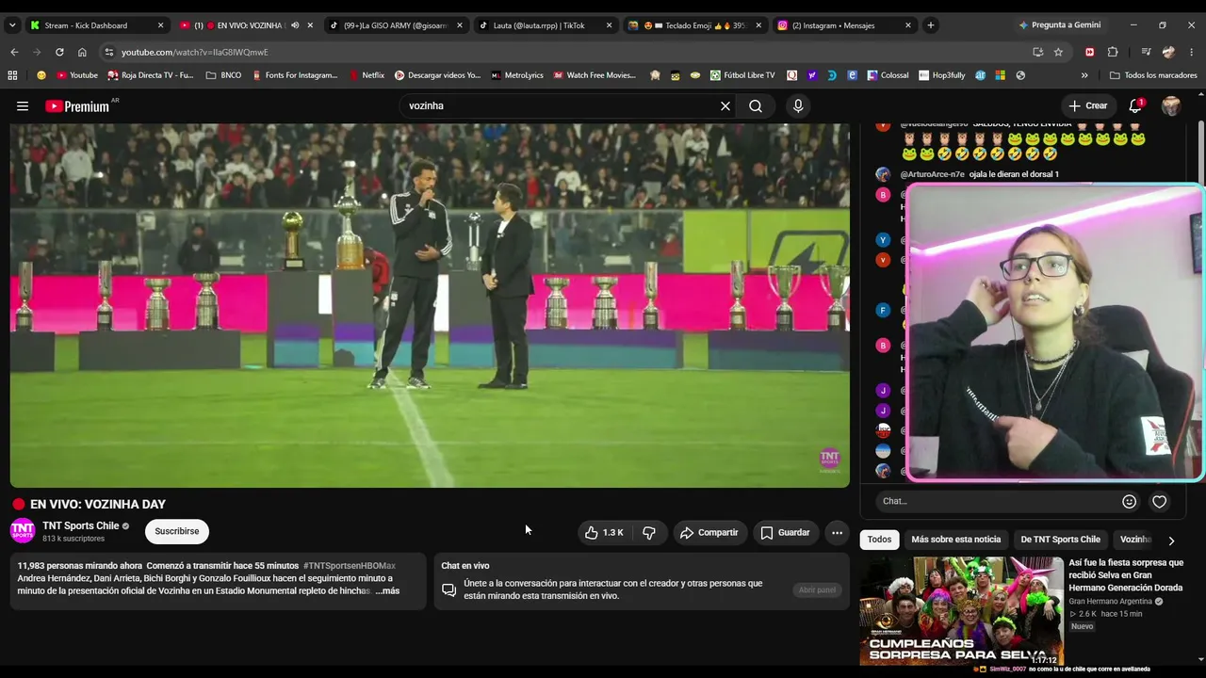Open YouTube notifications bell
This screenshot has width=1206, height=678.
pyautogui.click(x=1135, y=106)
